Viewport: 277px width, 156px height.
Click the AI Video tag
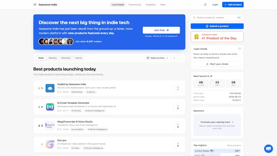[75, 148]
